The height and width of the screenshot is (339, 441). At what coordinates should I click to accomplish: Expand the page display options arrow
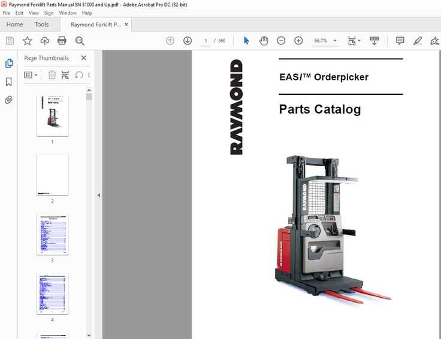[359, 41]
